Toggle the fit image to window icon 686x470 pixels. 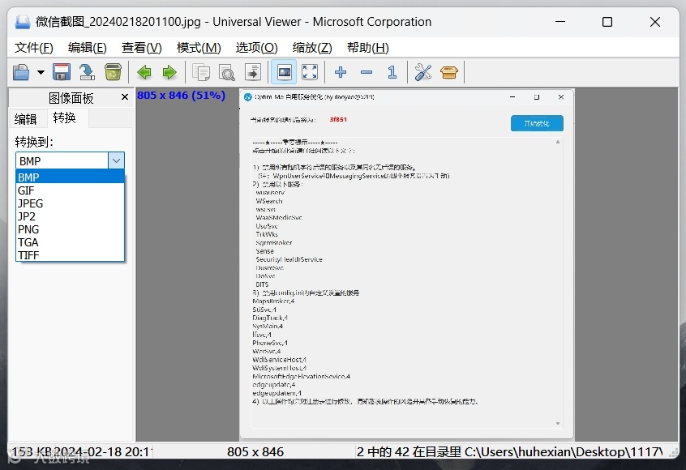click(285, 72)
